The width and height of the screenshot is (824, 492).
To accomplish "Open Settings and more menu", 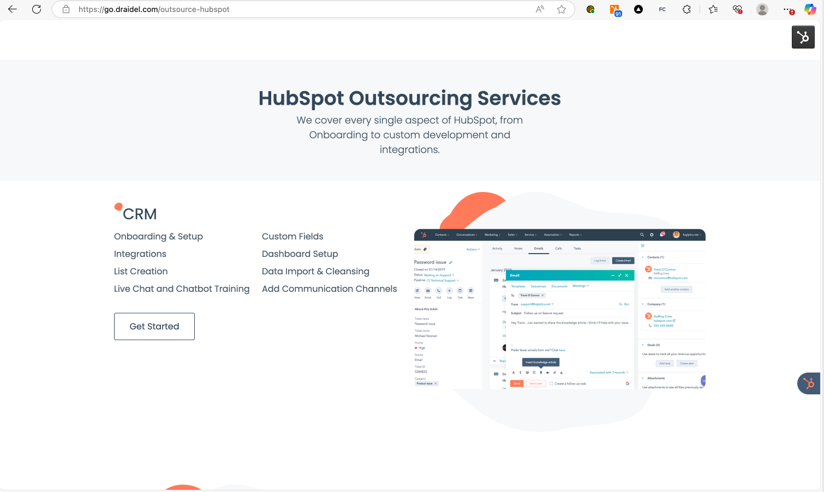I will (x=787, y=9).
